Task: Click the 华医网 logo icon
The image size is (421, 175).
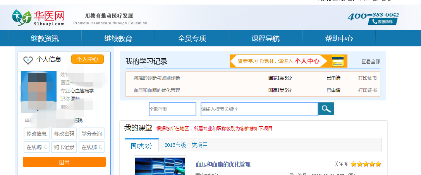Action: click(x=21, y=17)
